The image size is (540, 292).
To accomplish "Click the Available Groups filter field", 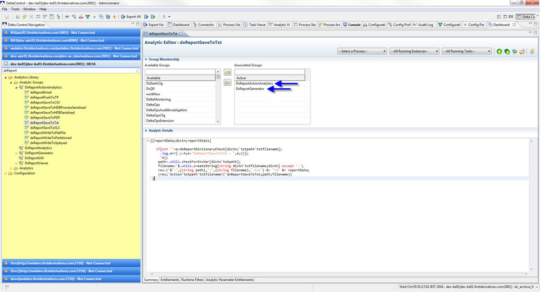I will [x=180, y=72].
